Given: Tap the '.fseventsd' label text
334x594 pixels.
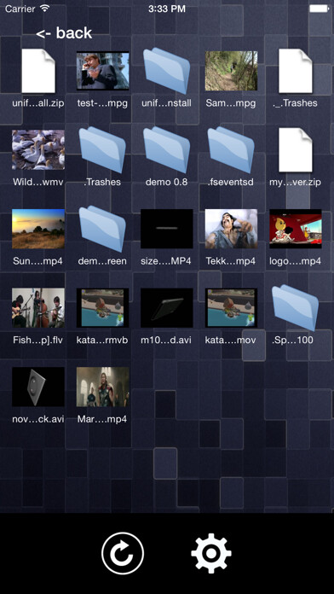Looking at the screenshot, I should coord(231,182).
